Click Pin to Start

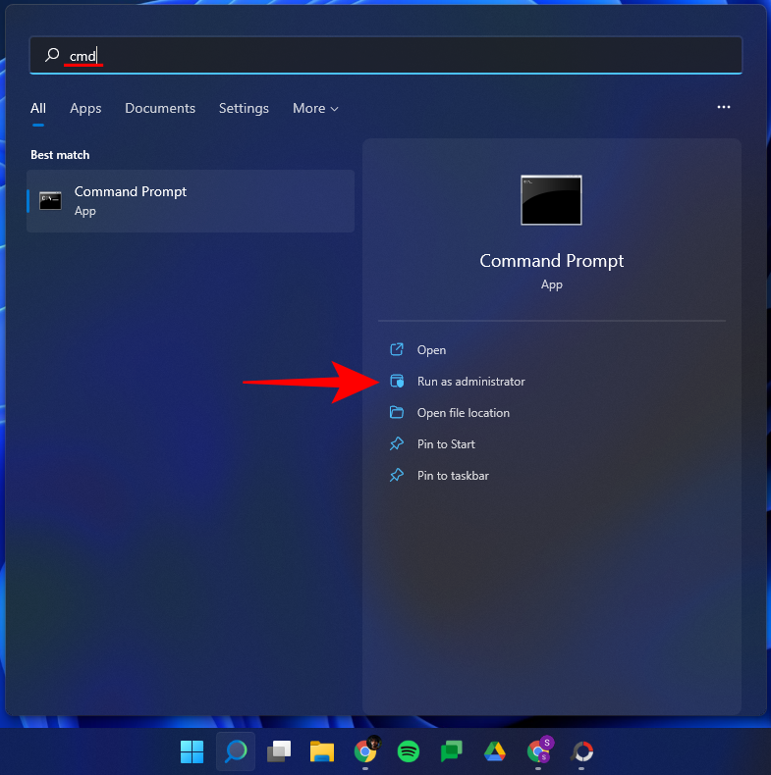446,444
